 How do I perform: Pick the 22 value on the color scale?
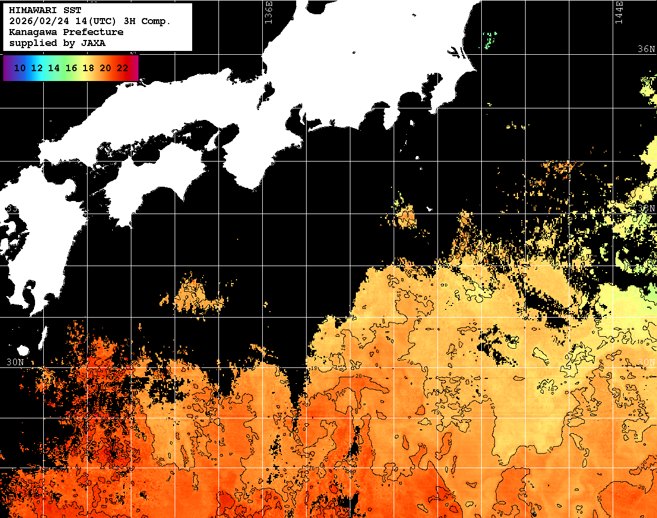click(123, 68)
